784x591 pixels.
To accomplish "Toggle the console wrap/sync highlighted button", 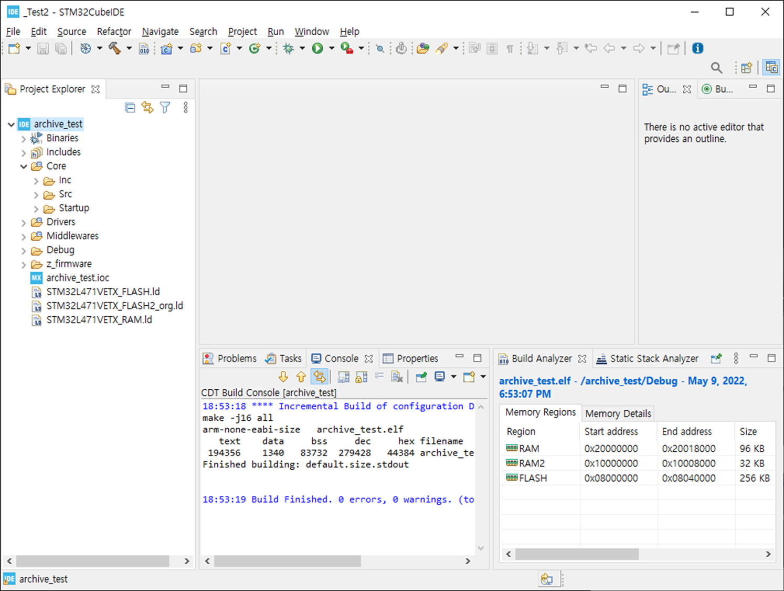I will tap(319, 377).
